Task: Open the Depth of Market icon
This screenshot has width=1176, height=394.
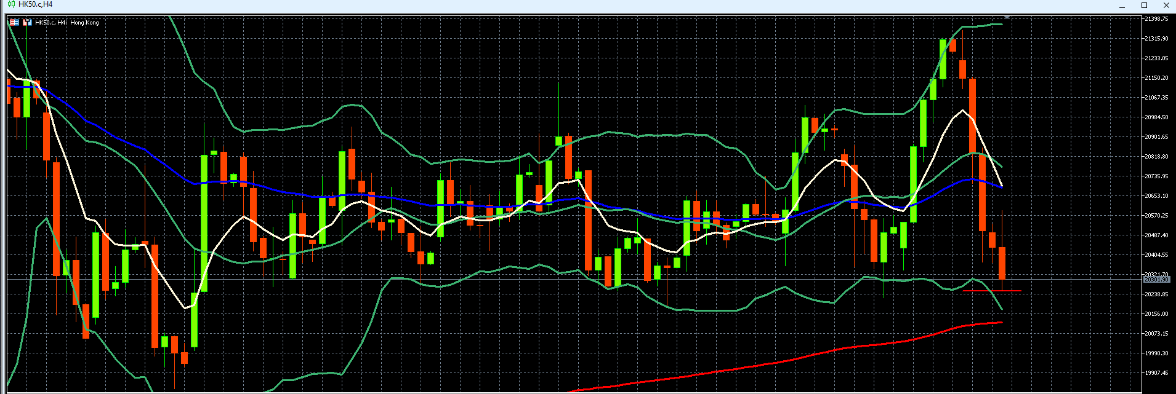Action: (x=27, y=22)
